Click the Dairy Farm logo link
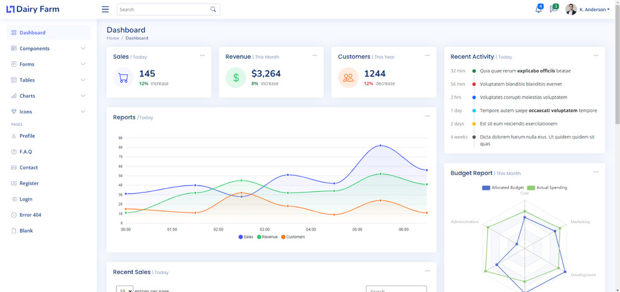The image size is (620, 292). (33, 9)
